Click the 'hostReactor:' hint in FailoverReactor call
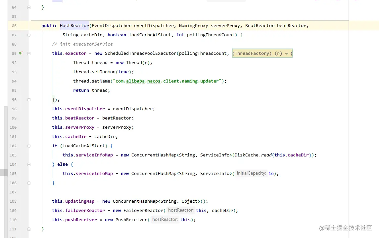The height and width of the screenshot is (238, 379). [x=181, y=210]
